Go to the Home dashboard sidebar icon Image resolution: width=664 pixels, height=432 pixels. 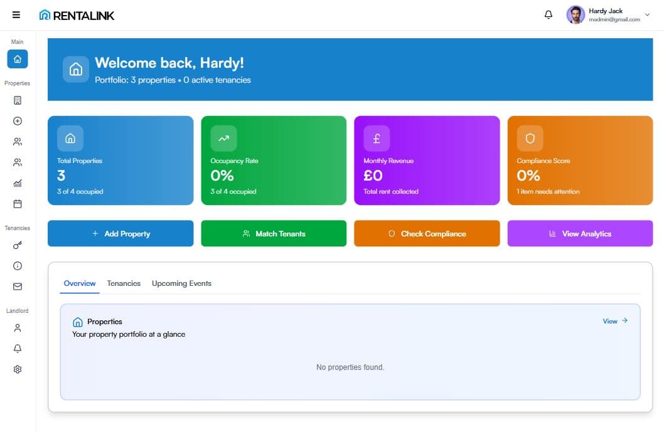tap(18, 59)
